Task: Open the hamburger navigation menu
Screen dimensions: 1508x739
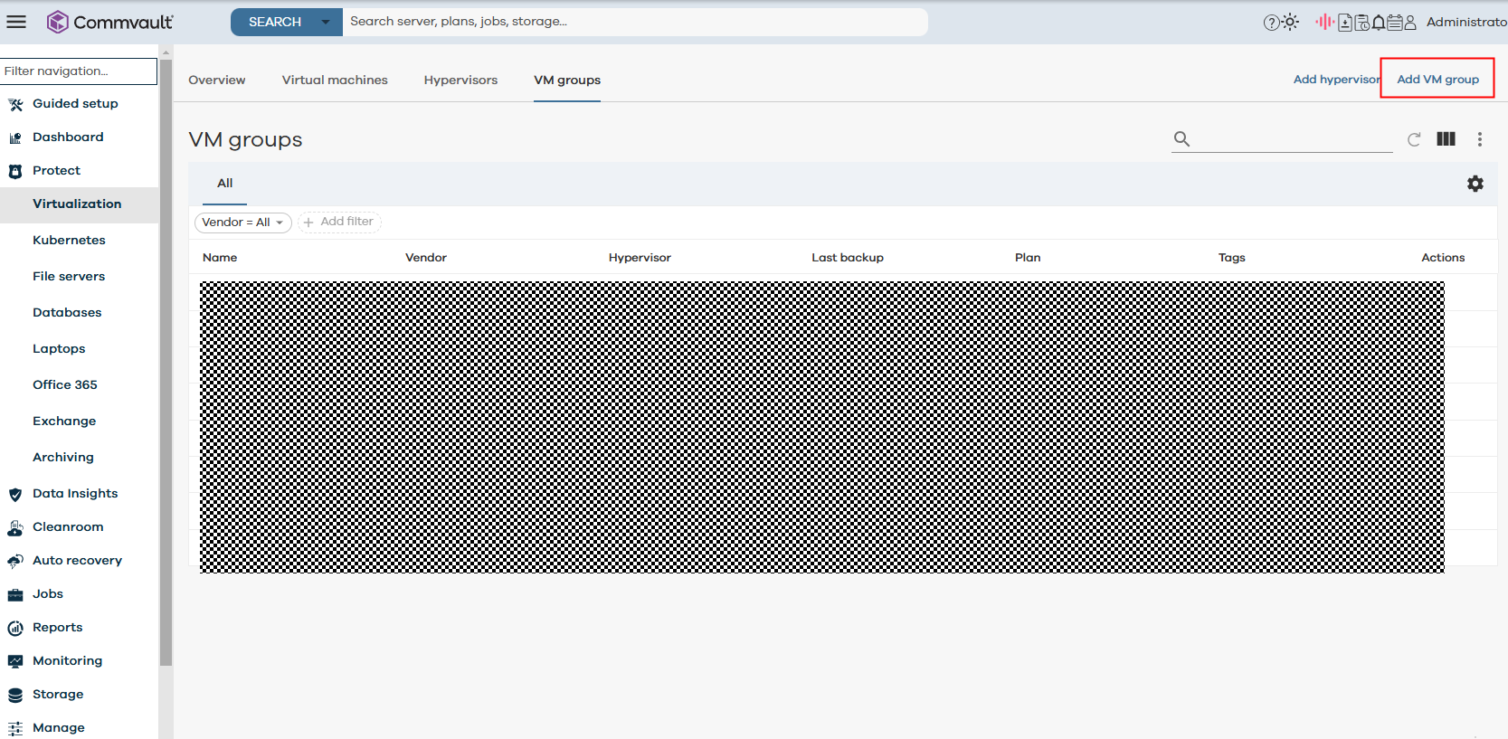Action: pyautogui.click(x=16, y=22)
